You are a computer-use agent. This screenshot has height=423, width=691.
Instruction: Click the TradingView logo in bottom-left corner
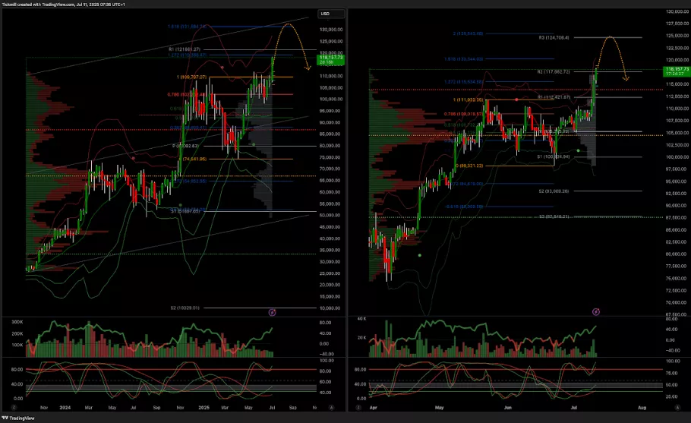(14, 417)
